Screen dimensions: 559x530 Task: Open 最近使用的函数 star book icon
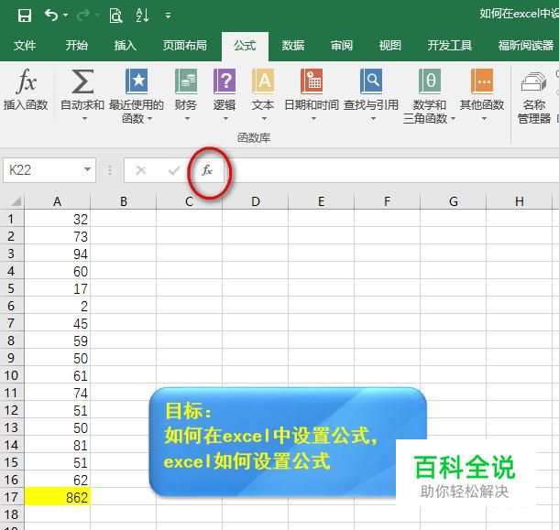point(137,81)
